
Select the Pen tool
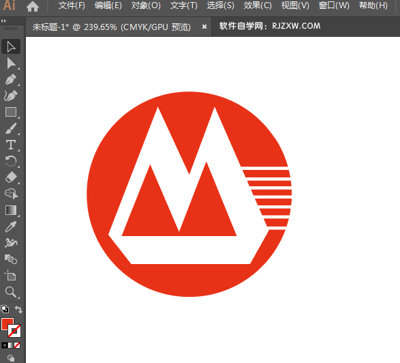[x=11, y=79]
